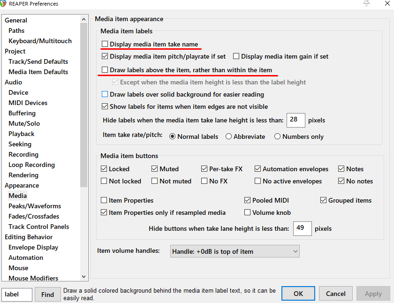
Task: Toggle Display media item pitch/playrate if set
Action: [105, 56]
